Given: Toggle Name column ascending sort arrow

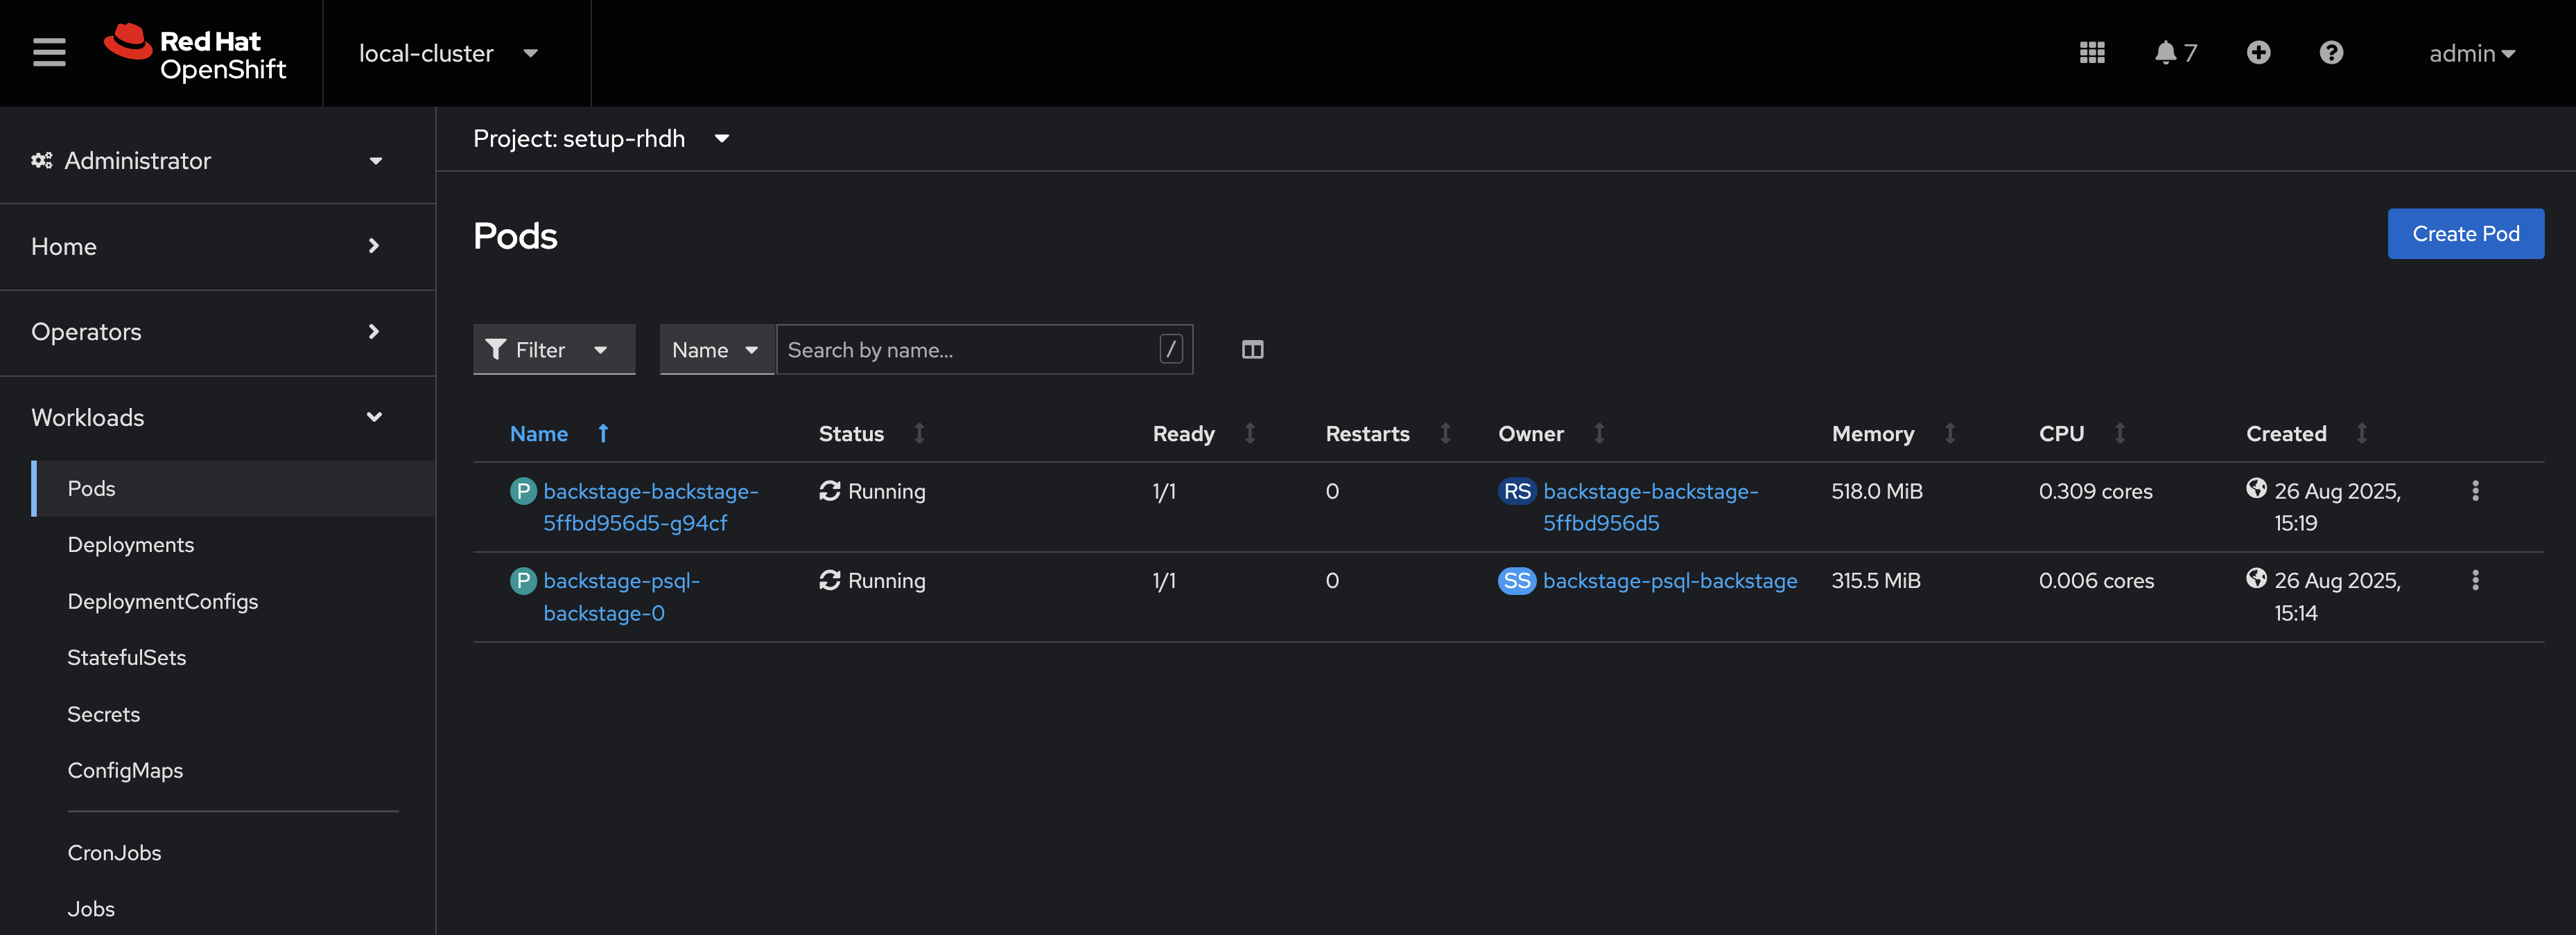Looking at the screenshot, I should tap(603, 434).
